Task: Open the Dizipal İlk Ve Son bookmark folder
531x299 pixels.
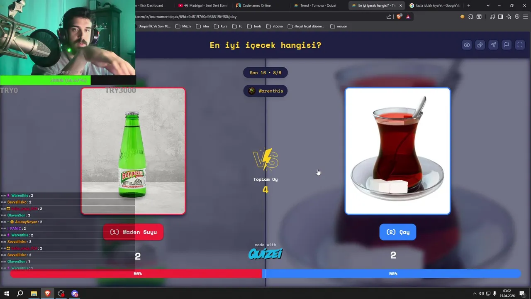Action: click(x=153, y=26)
